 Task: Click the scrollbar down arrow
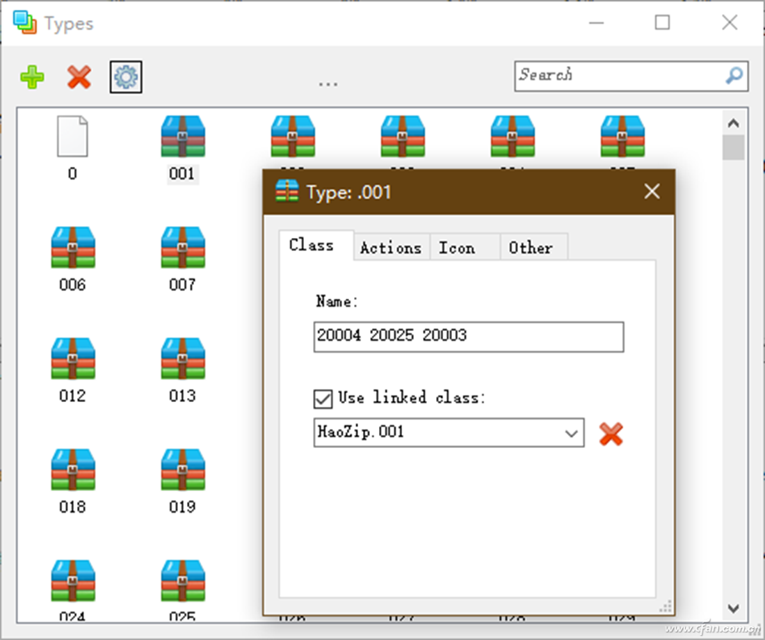point(733,608)
